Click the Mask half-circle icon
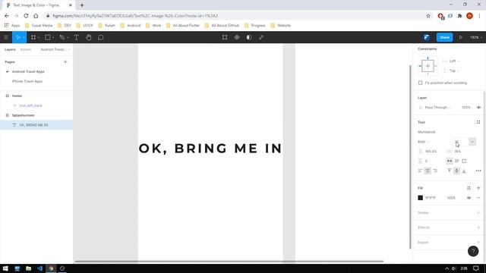The height and width of the screenshot is (273, 486). point(249,37)
